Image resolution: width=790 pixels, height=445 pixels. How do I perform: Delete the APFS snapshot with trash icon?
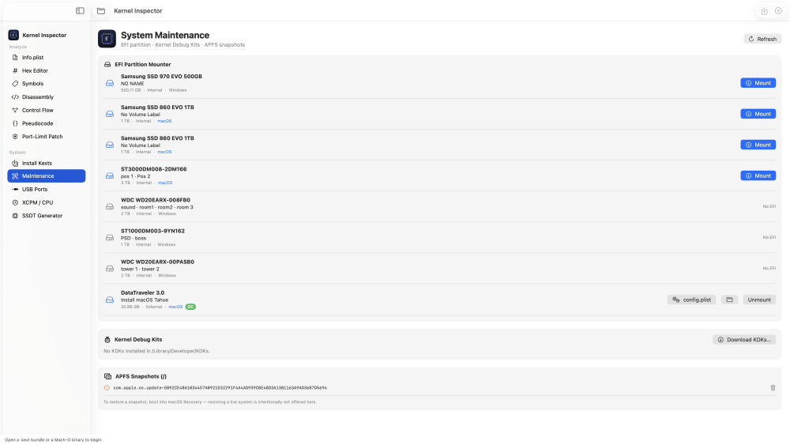click(773, 387)
